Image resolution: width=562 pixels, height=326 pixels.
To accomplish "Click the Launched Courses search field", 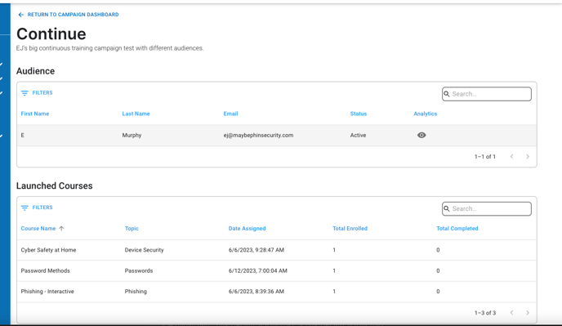I will 487,208.
